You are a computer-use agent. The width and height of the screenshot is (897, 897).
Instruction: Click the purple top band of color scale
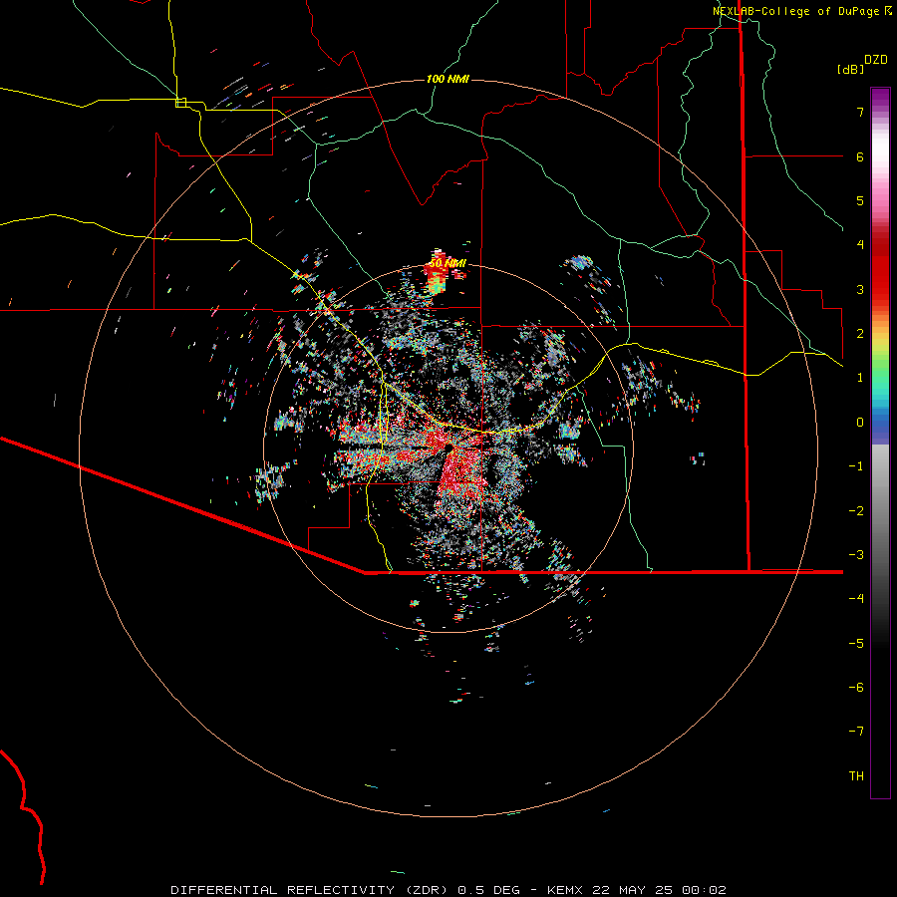click(x=880, y=98)
